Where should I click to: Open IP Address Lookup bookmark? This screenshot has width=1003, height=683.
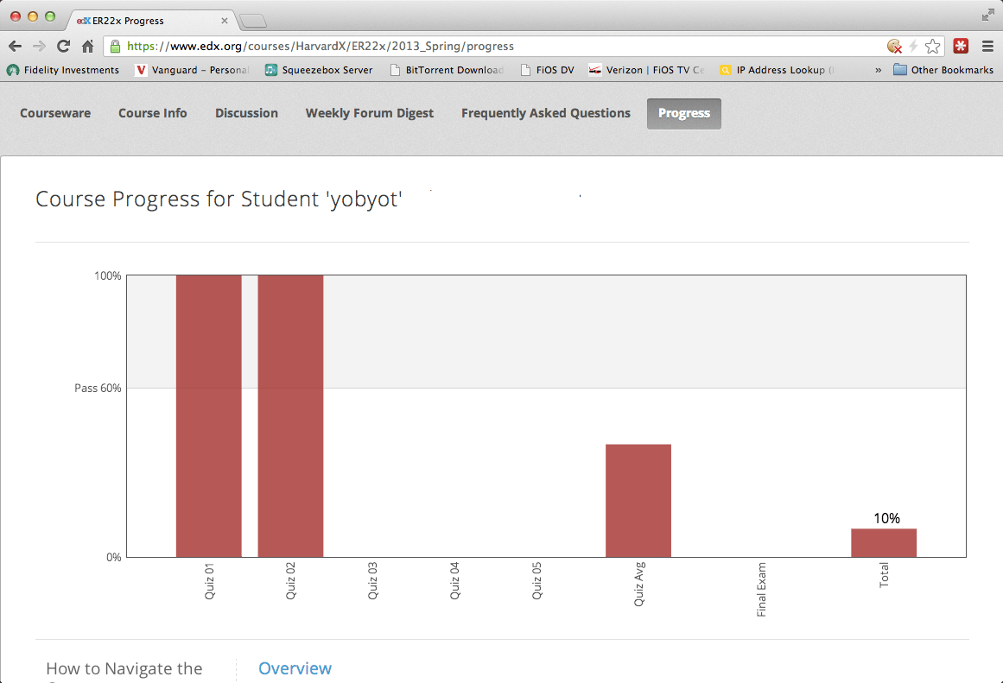pyautogui.click(x=778, y=70)
